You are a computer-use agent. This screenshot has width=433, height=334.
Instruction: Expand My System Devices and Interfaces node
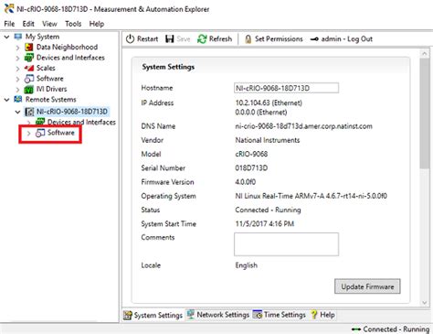[x=17, y=58]
